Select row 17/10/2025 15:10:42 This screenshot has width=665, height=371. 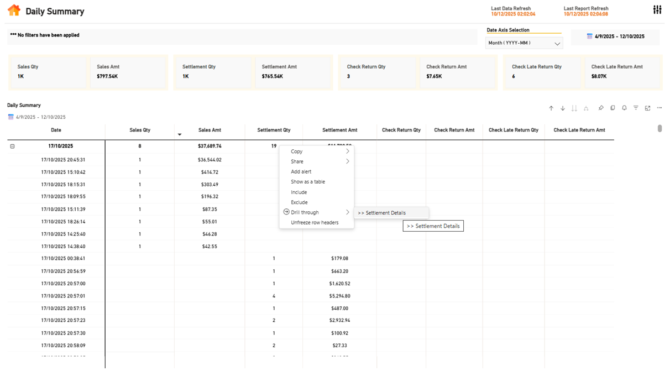pyautogui.click(x=63, y=173)
